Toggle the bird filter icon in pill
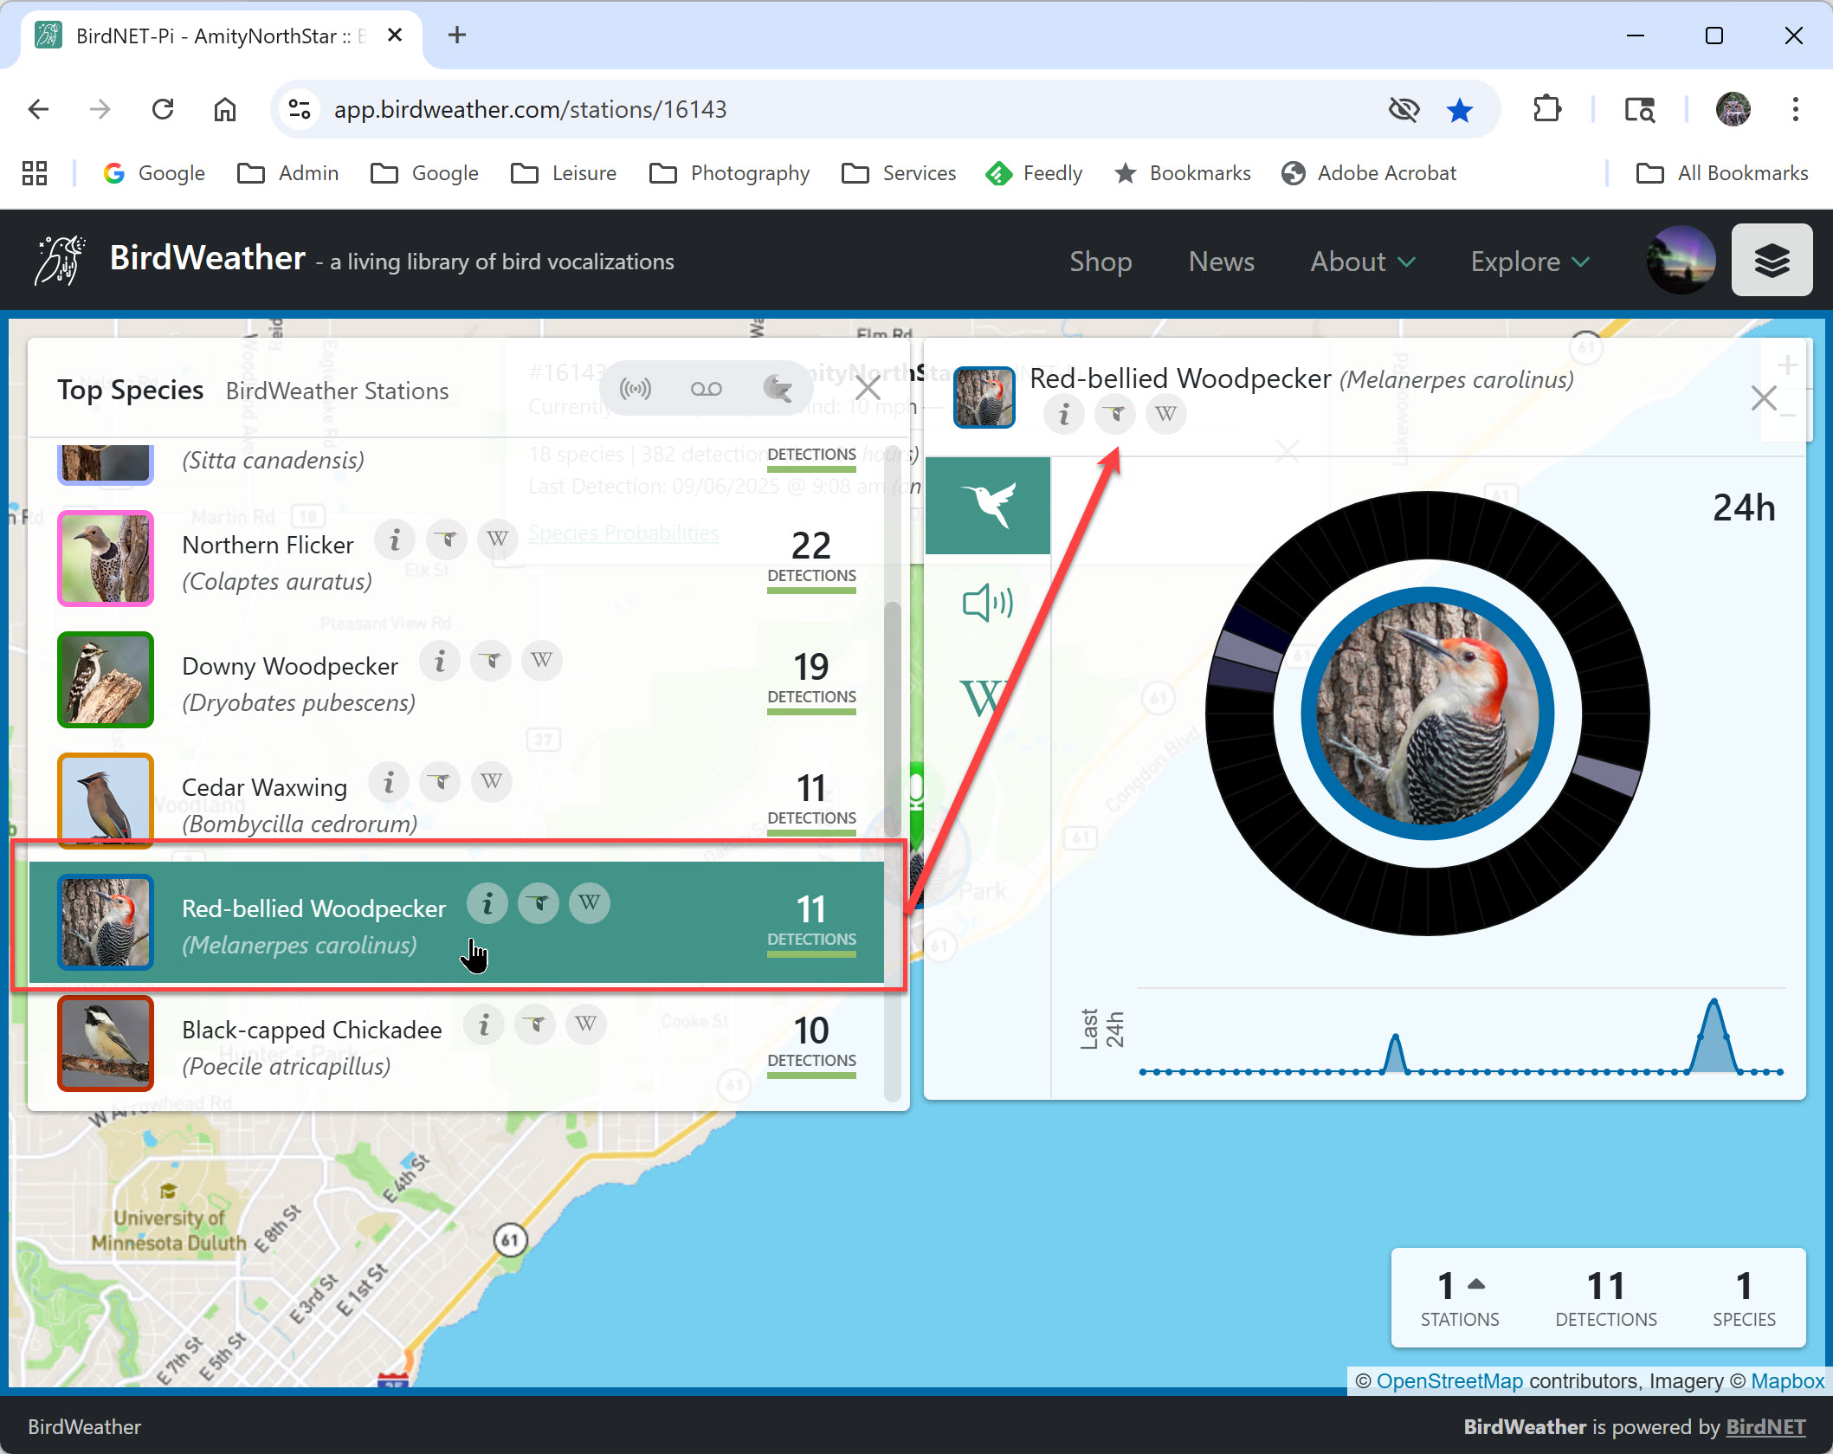1833x1454 pixels. tap(777, 389)
